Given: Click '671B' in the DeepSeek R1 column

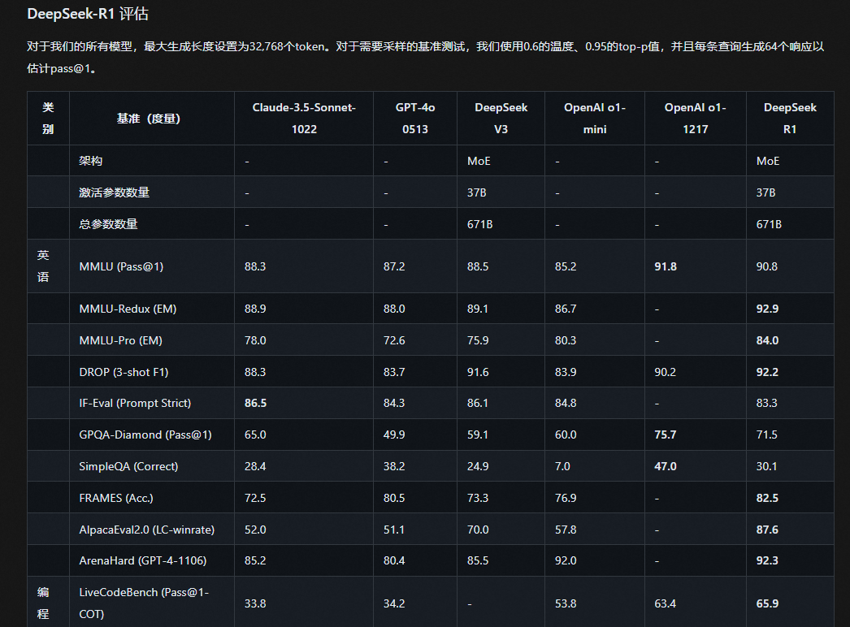Looking at the screenshot, I should point(769,224).
